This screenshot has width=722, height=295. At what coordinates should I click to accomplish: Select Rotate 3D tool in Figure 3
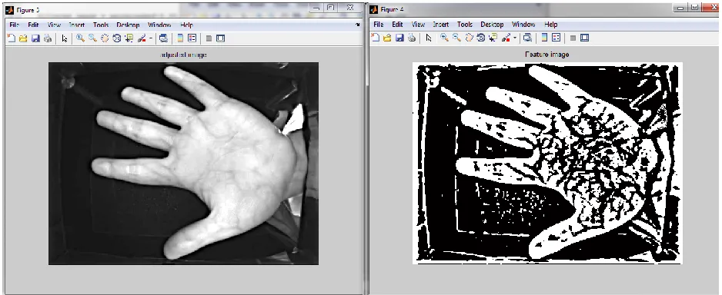click(116, 38)
